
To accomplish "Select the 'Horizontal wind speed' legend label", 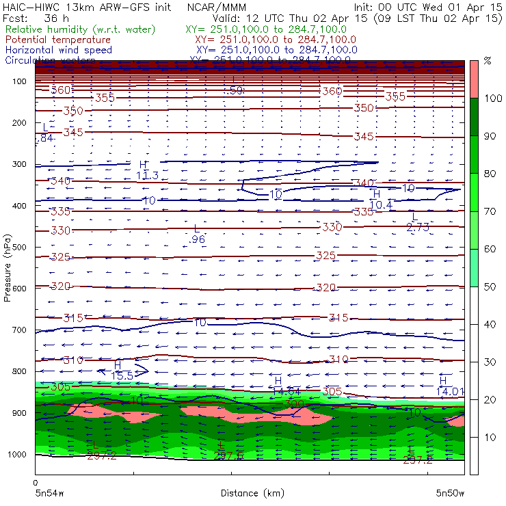I will (59, 50).
